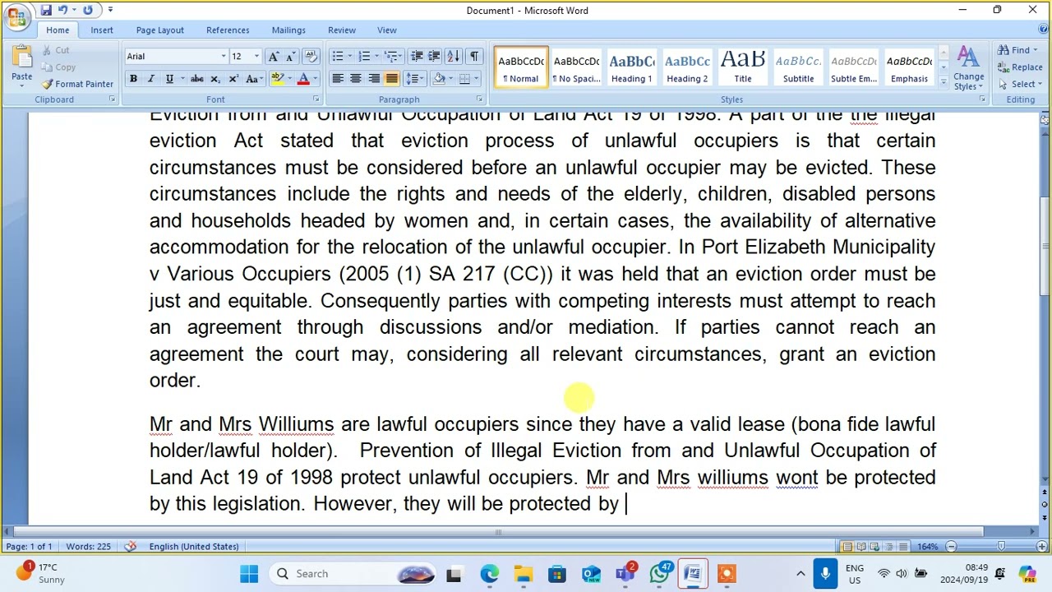Open the line spacing options
This screenshot has height=592, width=1052.
pyautogui.click(x=413, y=79)
